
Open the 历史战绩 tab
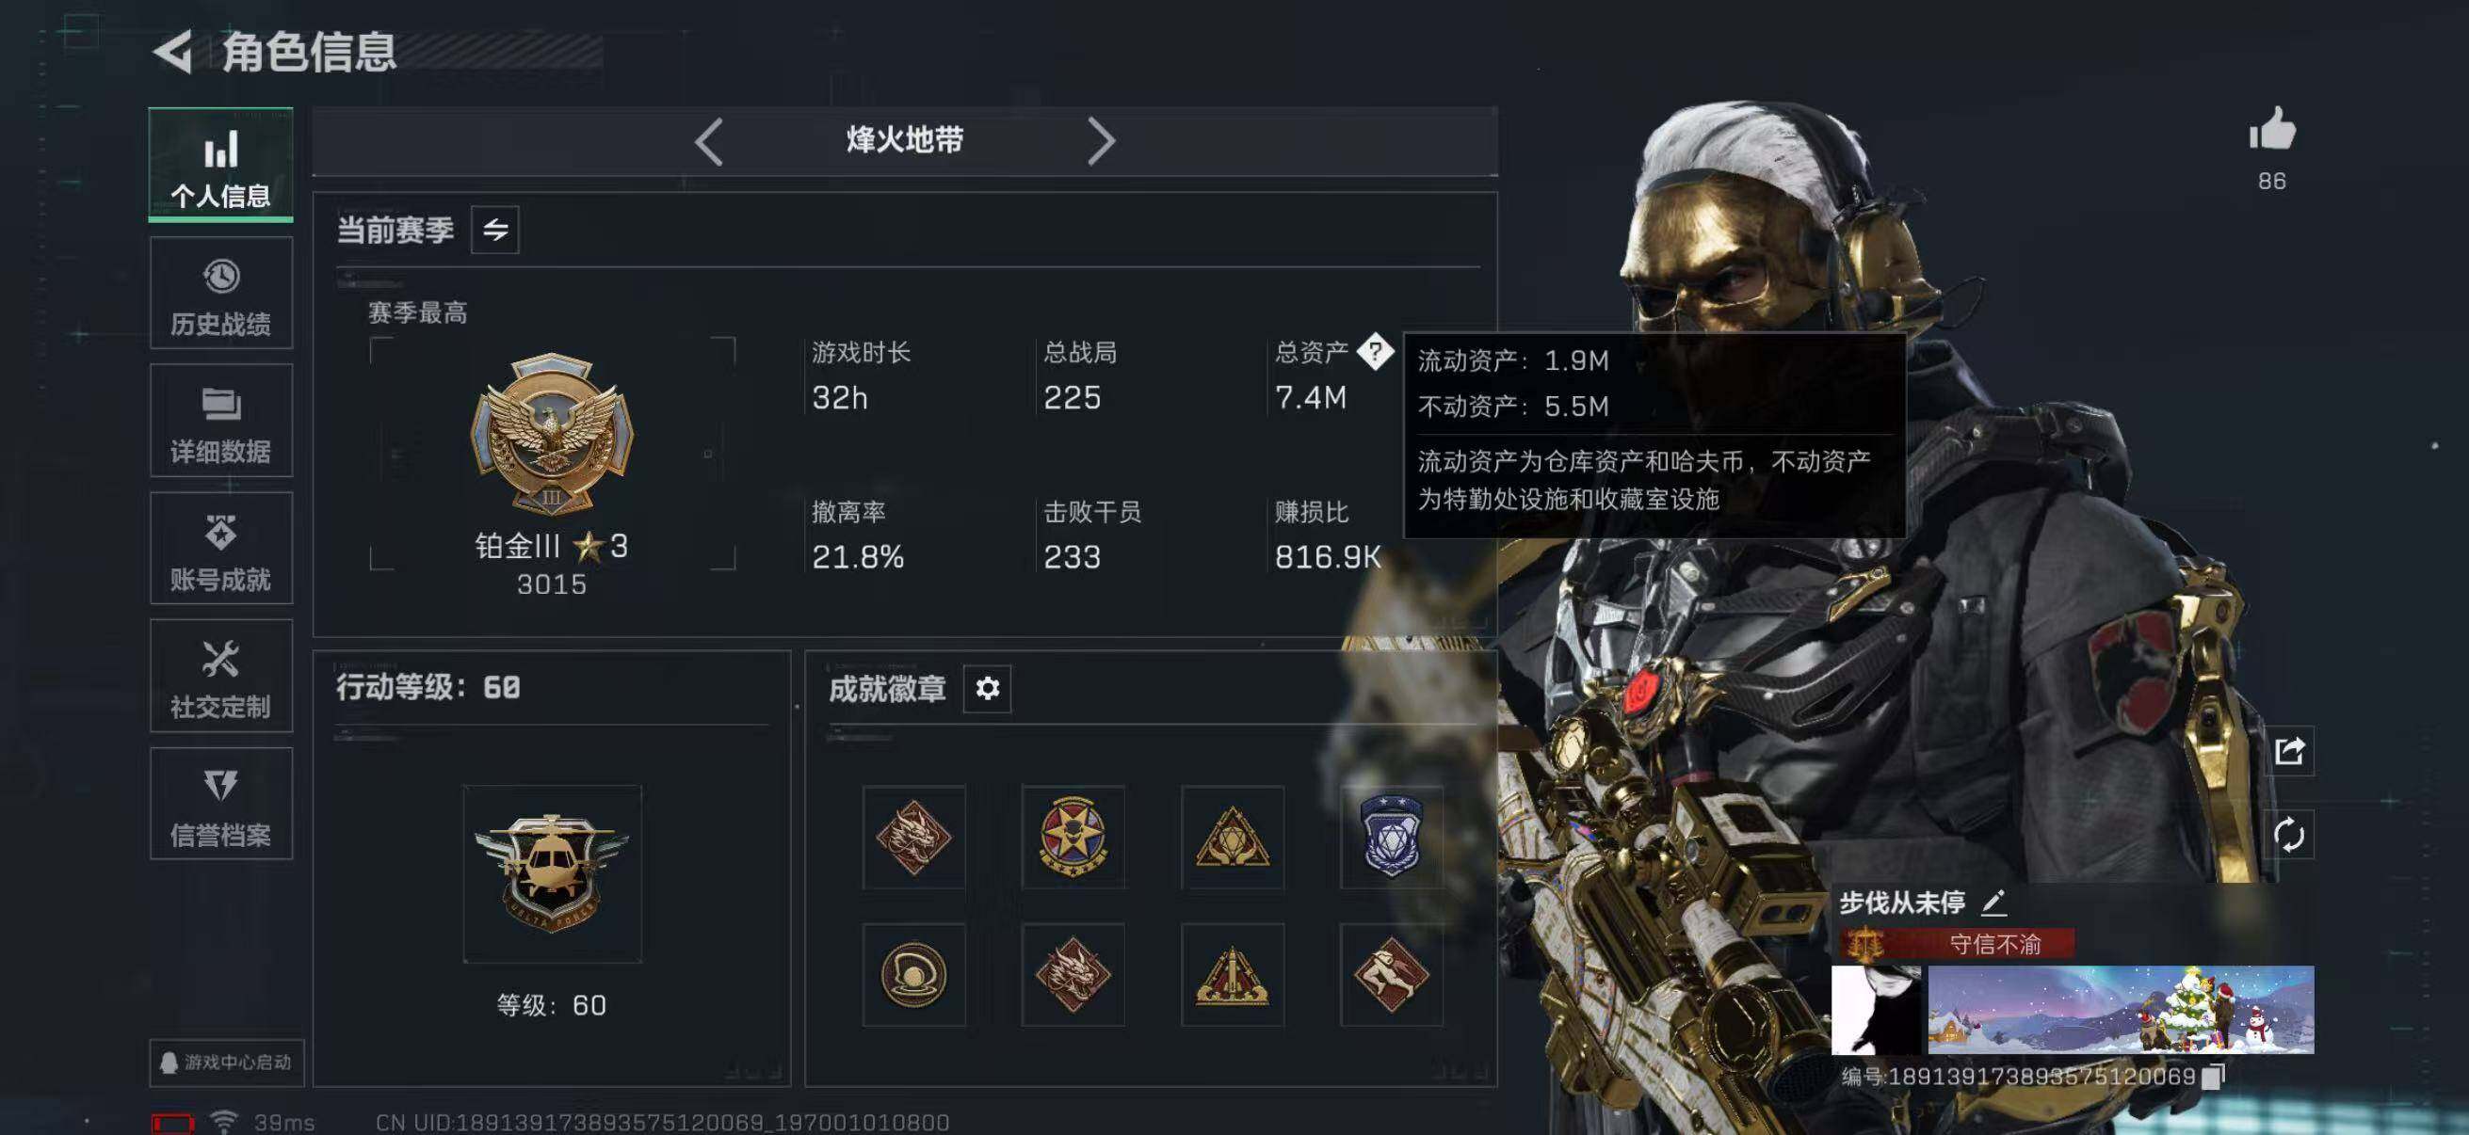pos(221,294)
